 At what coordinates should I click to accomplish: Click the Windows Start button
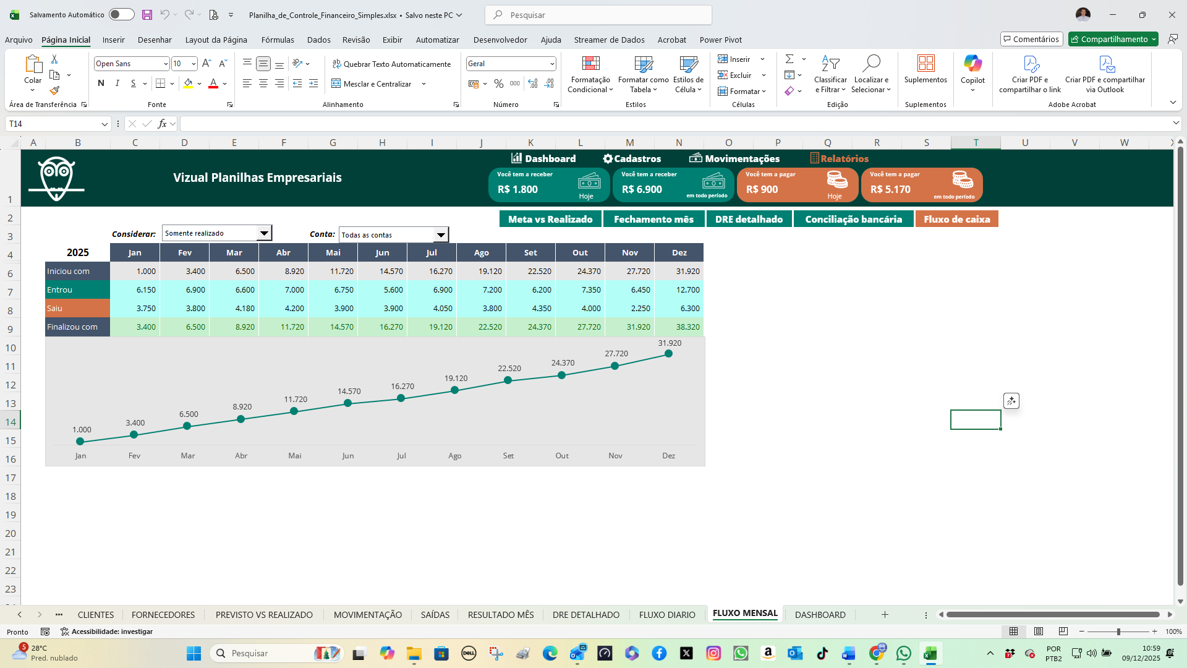point(194,653)
